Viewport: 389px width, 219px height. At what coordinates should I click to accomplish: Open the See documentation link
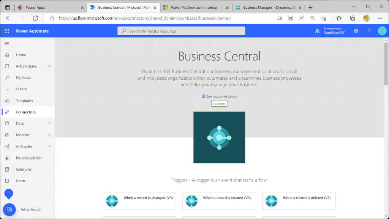pyautogui.click(x=220, y=96)
